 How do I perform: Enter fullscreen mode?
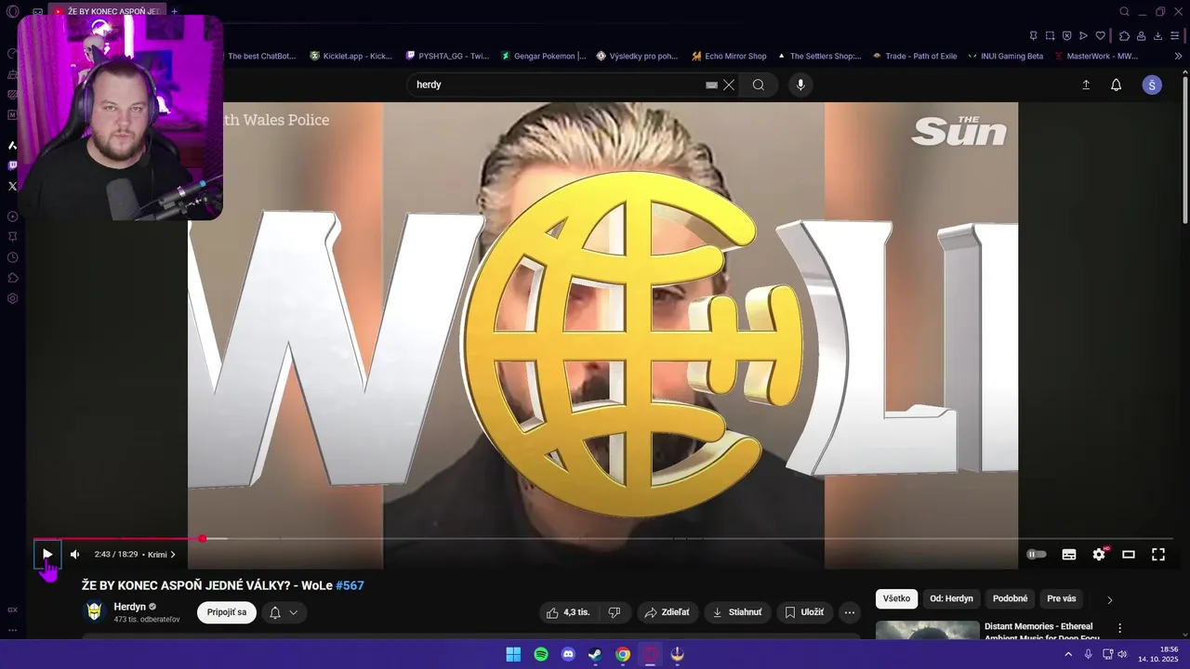(x=1158, y=555)
